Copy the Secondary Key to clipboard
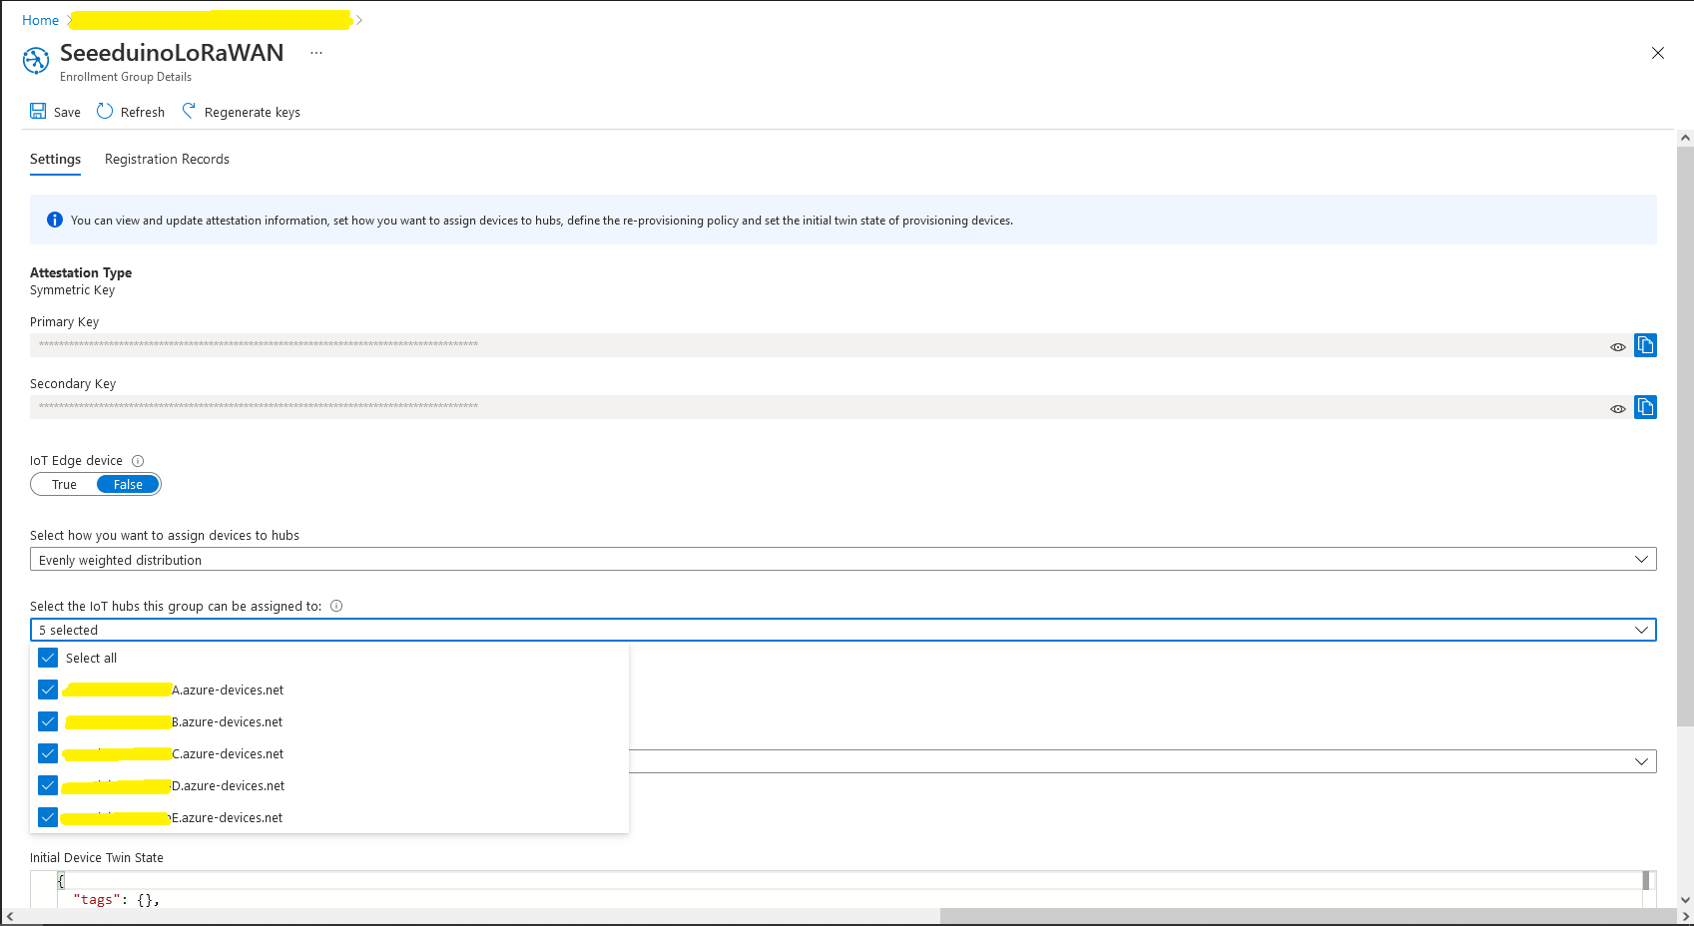This screenshot has width=1694, height=926. coord(1645,407)
